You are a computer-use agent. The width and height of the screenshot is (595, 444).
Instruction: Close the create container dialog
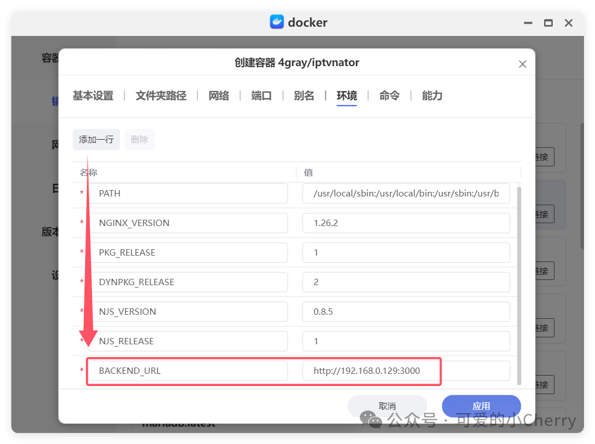pyautogui.click(x=522, y=64)
